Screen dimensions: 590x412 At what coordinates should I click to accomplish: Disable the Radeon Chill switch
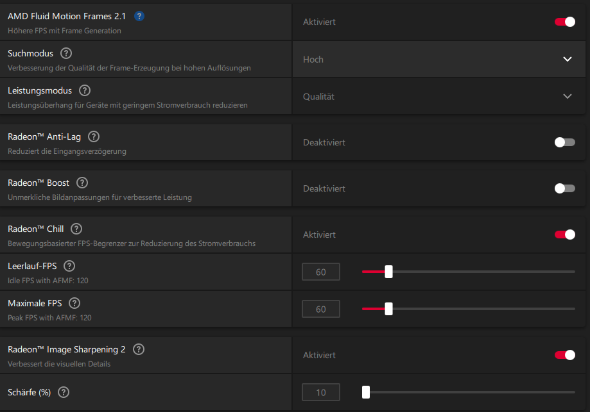pyautogui.click(x=565, y=235)
